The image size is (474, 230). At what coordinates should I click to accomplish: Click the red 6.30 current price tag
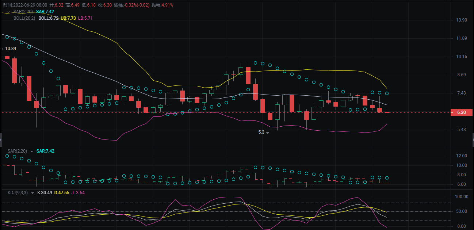[461, 112]
